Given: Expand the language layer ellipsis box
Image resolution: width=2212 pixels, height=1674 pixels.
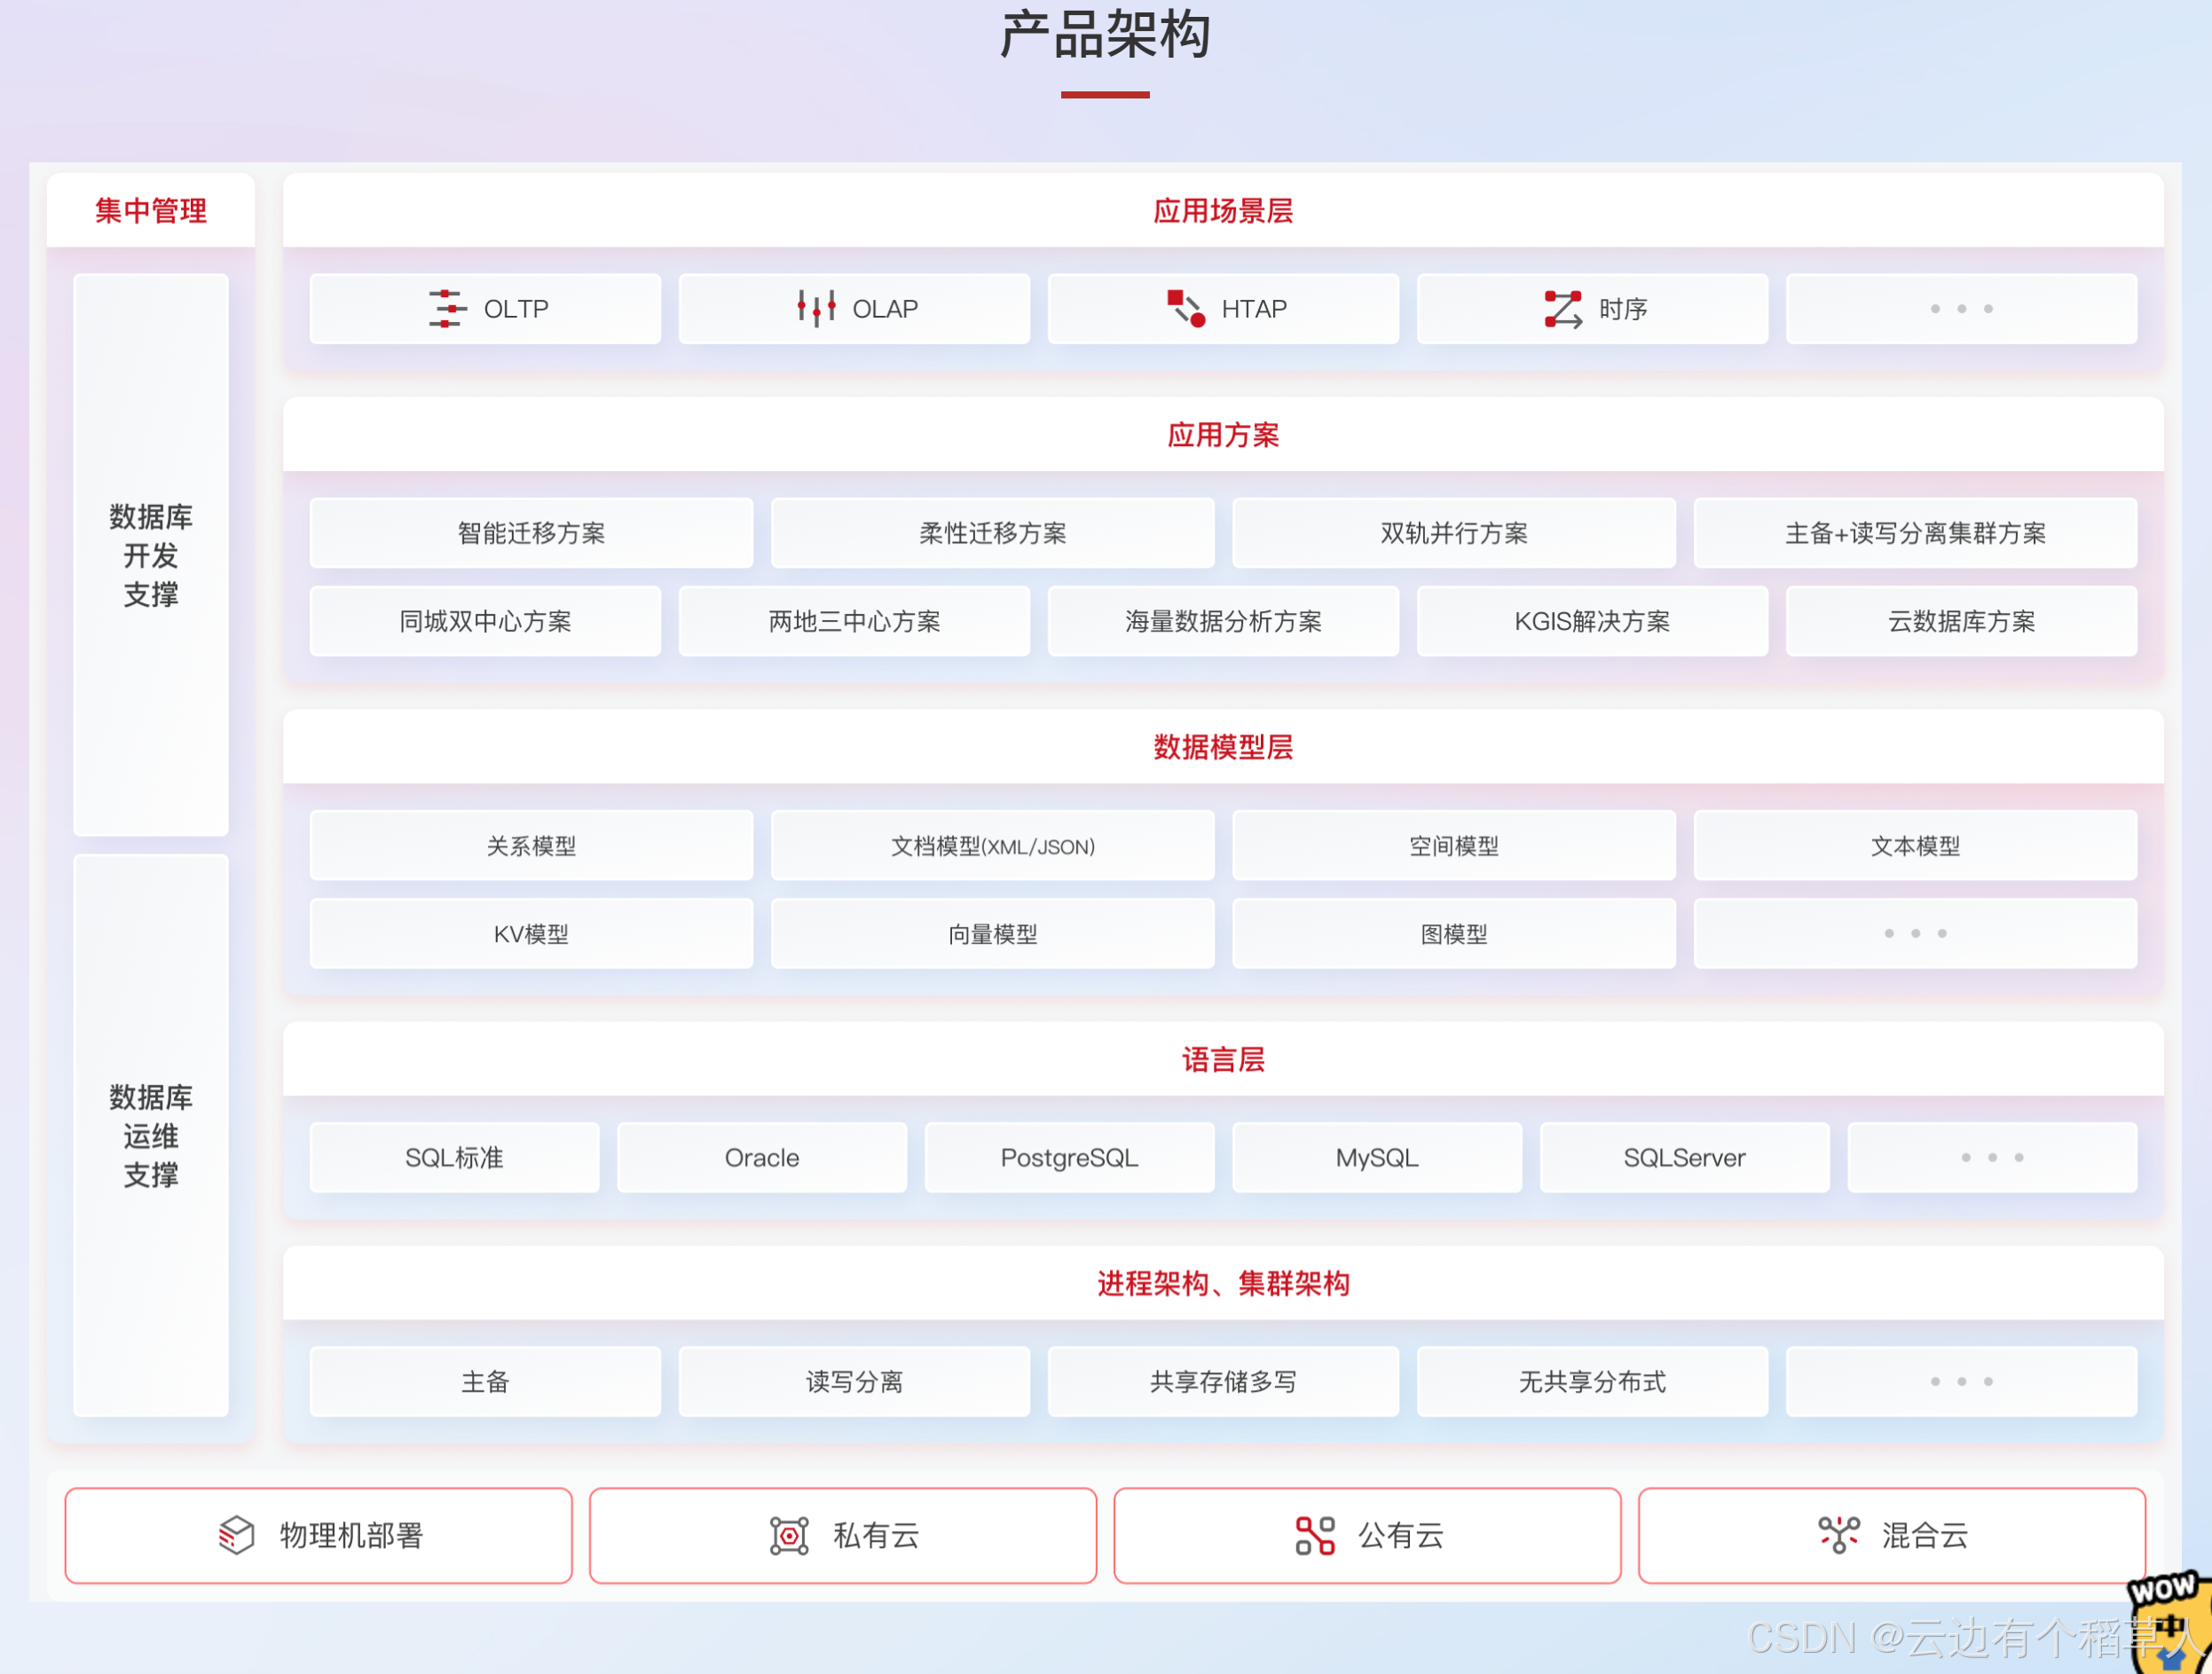Looking at the screenshot, I should click(x=1991, y=1157).
